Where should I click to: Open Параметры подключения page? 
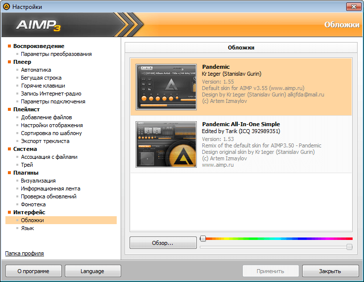point(53,101)
